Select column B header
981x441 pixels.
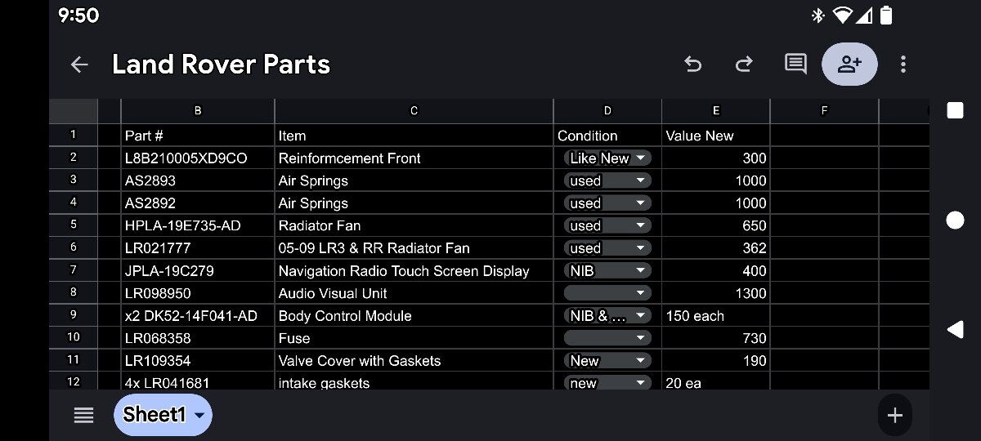[x=198, y=111]
